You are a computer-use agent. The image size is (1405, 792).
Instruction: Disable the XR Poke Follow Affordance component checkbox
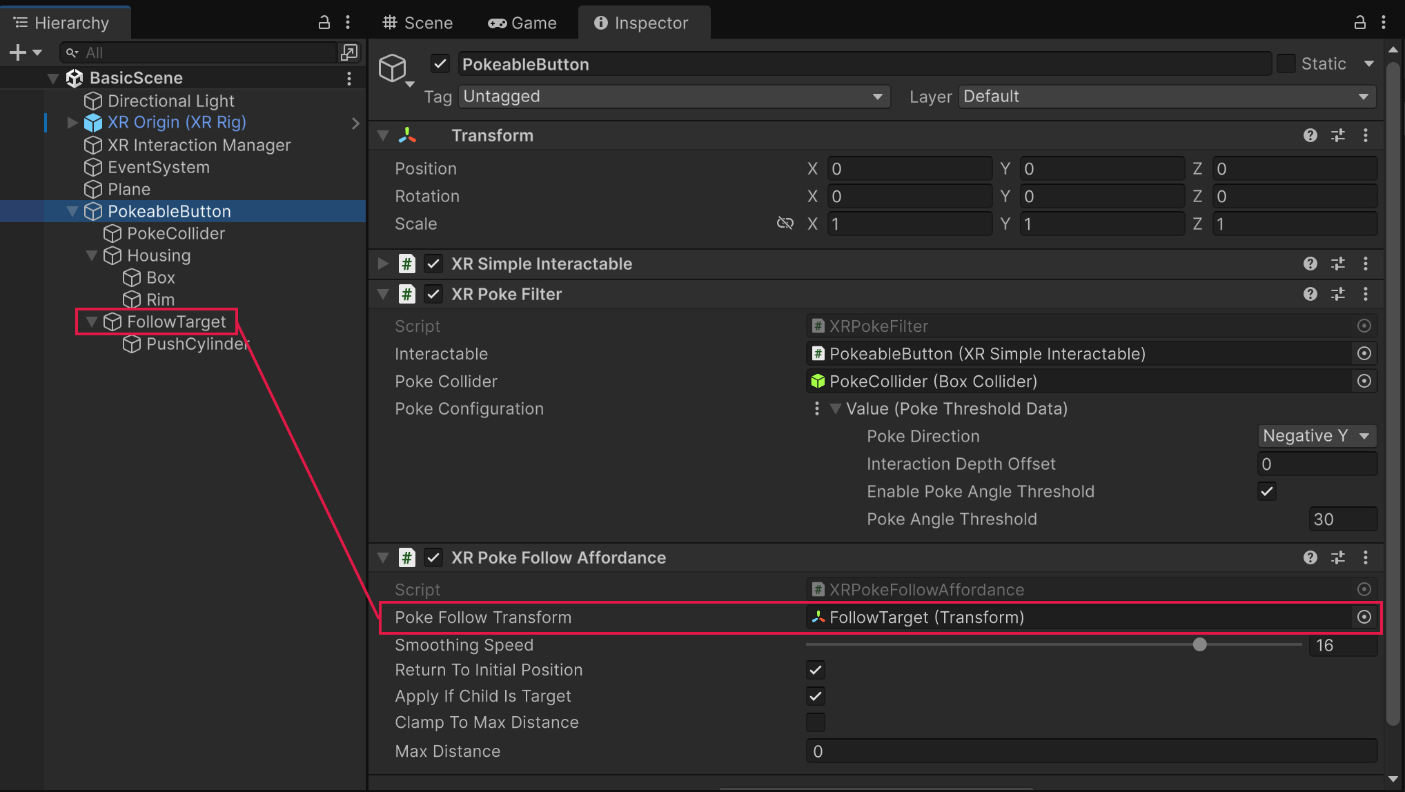tap(433, 557)
